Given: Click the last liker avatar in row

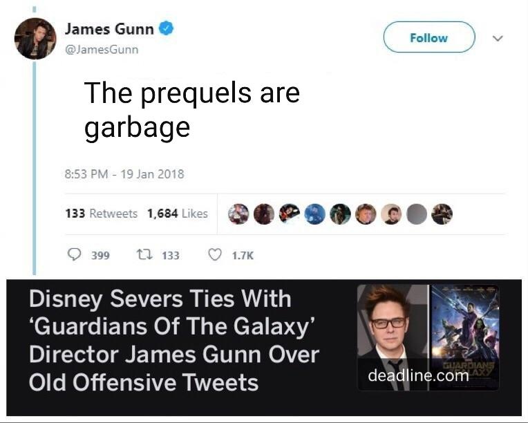Looking at the screenshot, I should (442, 214).
